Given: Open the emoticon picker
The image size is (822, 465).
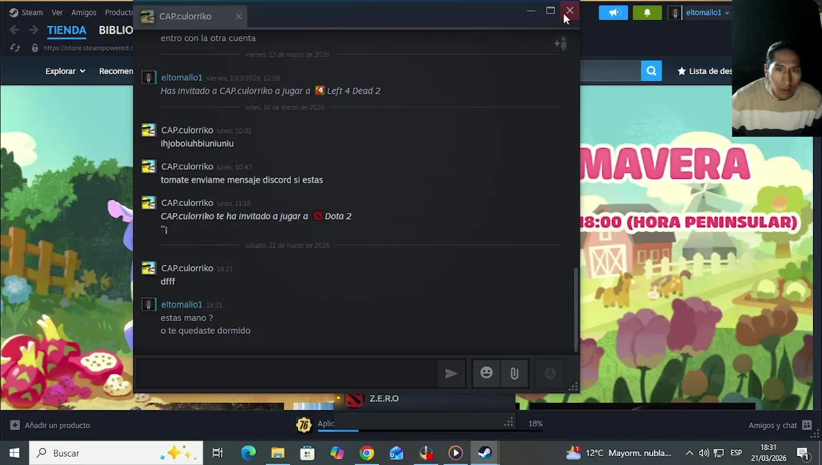Looking at the screenshot, I should 487,373.
